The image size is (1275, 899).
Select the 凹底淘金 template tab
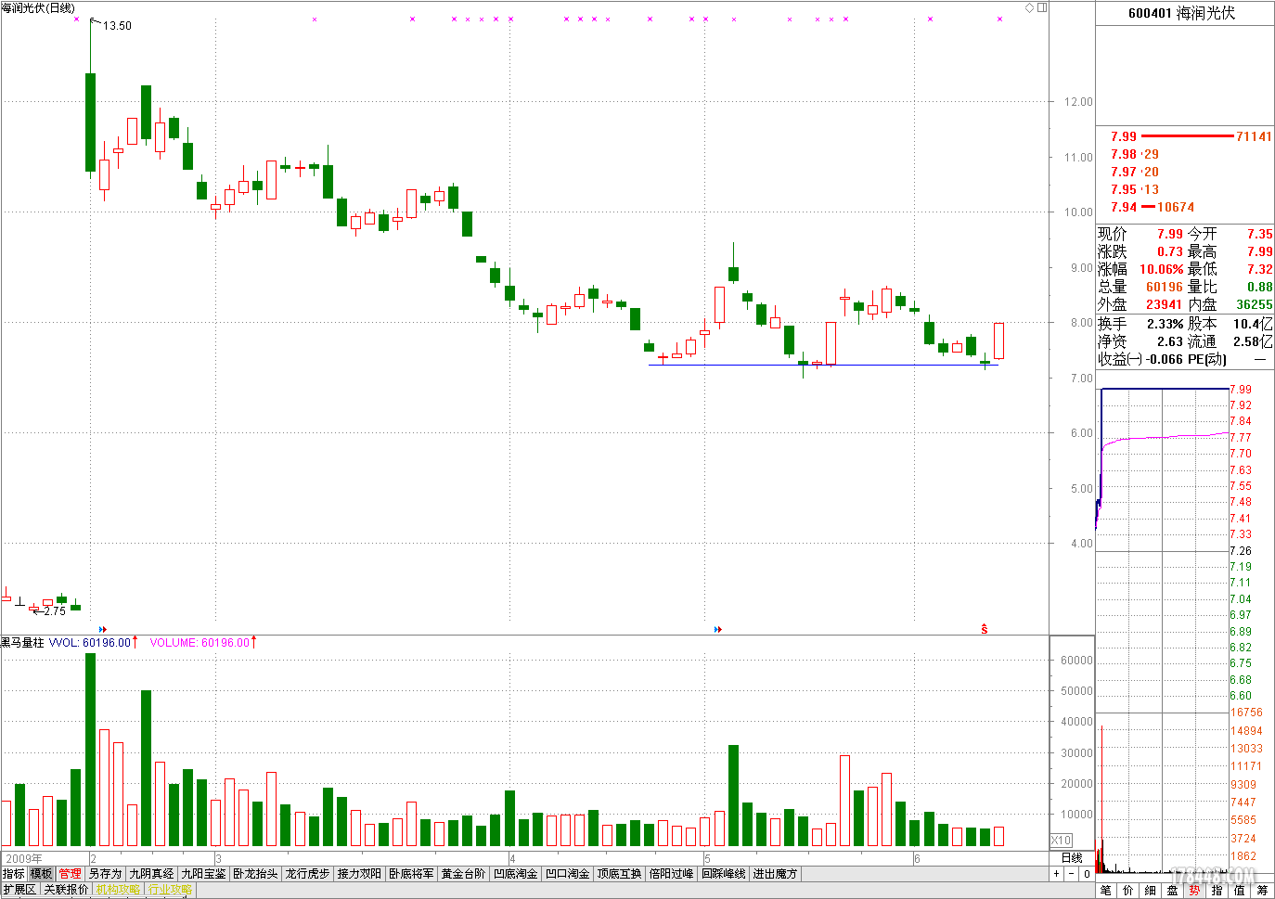tap(515, 874)
